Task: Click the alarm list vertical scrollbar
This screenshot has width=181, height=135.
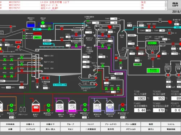Action: [x=166, y=5]
